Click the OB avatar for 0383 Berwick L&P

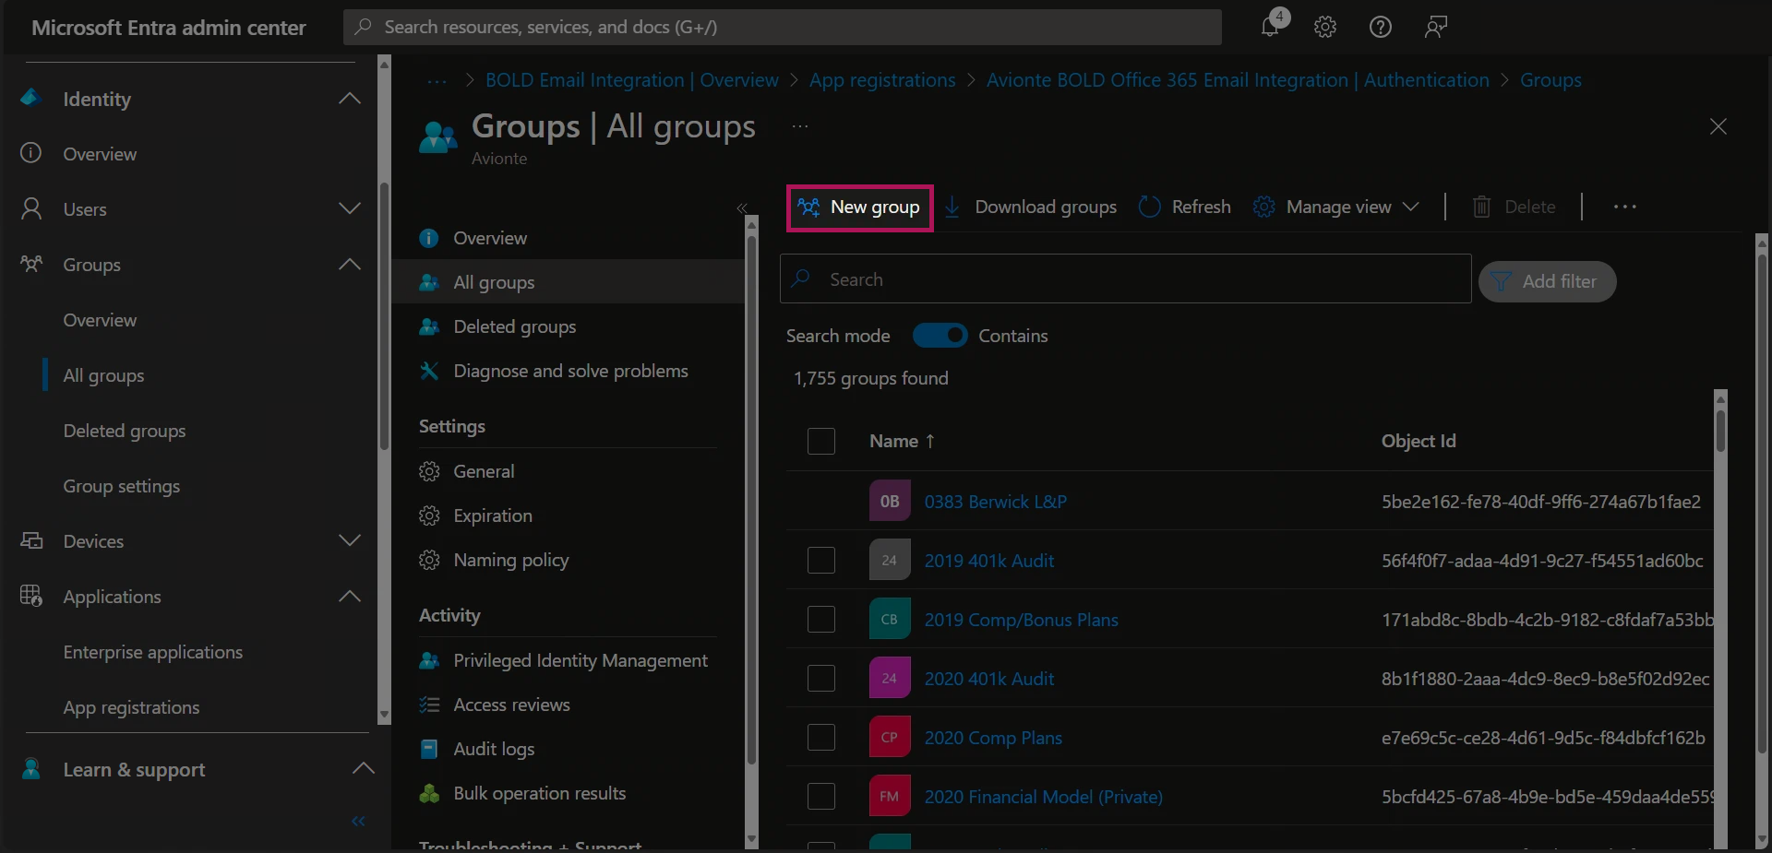point(890,501)
